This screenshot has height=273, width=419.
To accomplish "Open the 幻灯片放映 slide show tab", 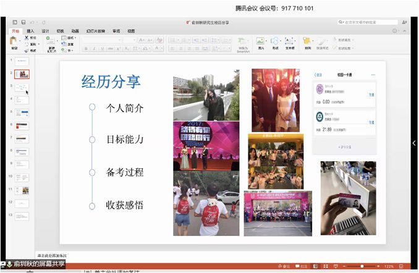I will pyautogui.click(x=95, y=31).
